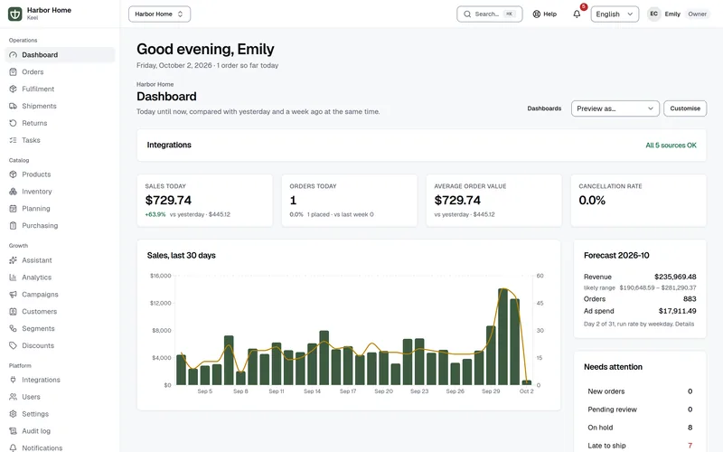Click the Products cube icon
Image resolution: width=723 pixels, height=452 pixels.
(13, 174)
